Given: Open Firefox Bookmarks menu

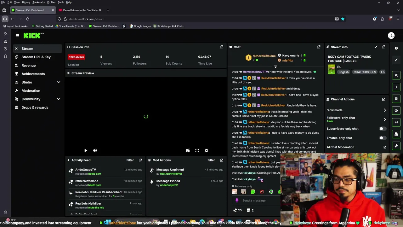Looking at the screenshot, I should (x=38, y=2).
